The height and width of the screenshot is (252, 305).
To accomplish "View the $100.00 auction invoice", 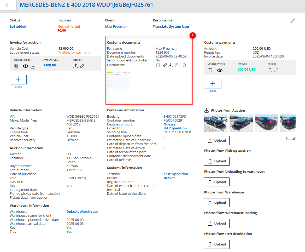I will point(26,66).
